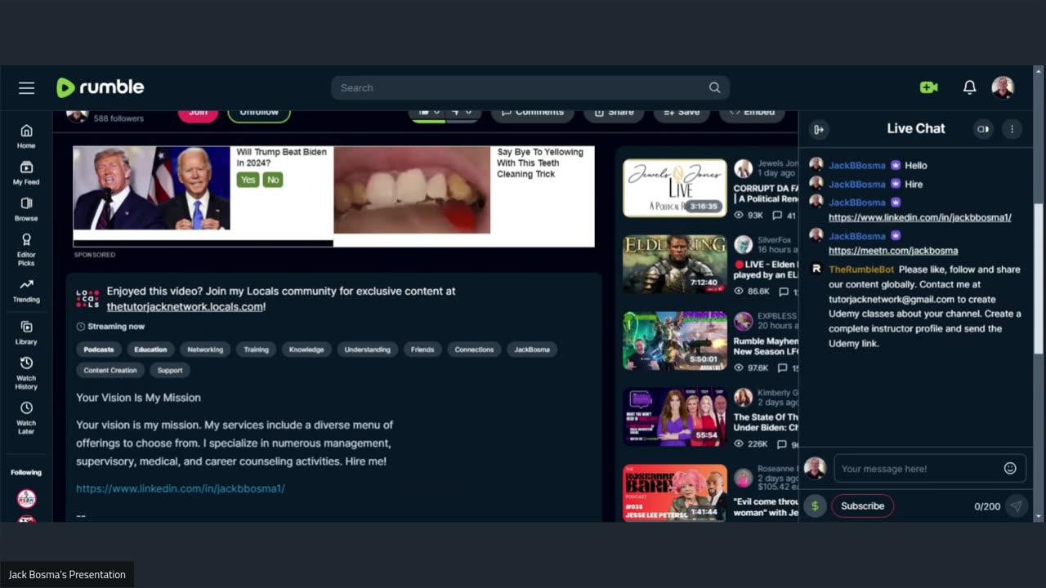Open State Of The Union video thumbnail

click(x=675, y=416)
